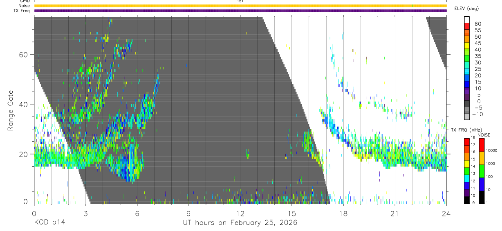Image resolution: width=502 pixels, height=231 pixels.
Task: Click the green 30–35 degree elevation swatch
Action: (467, 59)
